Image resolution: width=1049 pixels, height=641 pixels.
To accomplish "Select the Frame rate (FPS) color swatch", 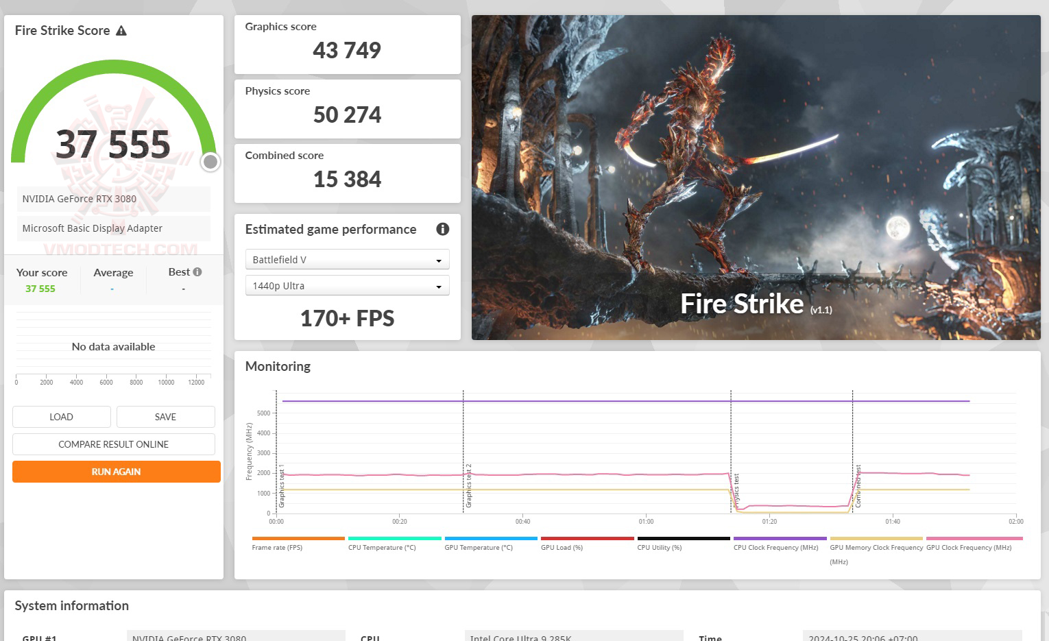I will (298, 539).
